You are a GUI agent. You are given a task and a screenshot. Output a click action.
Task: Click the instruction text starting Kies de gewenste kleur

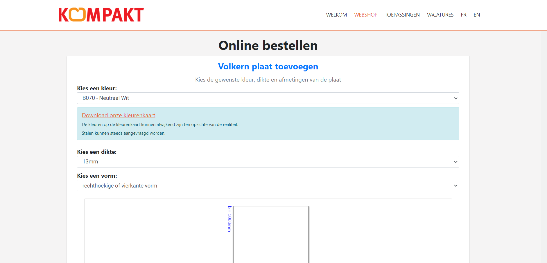268,80
